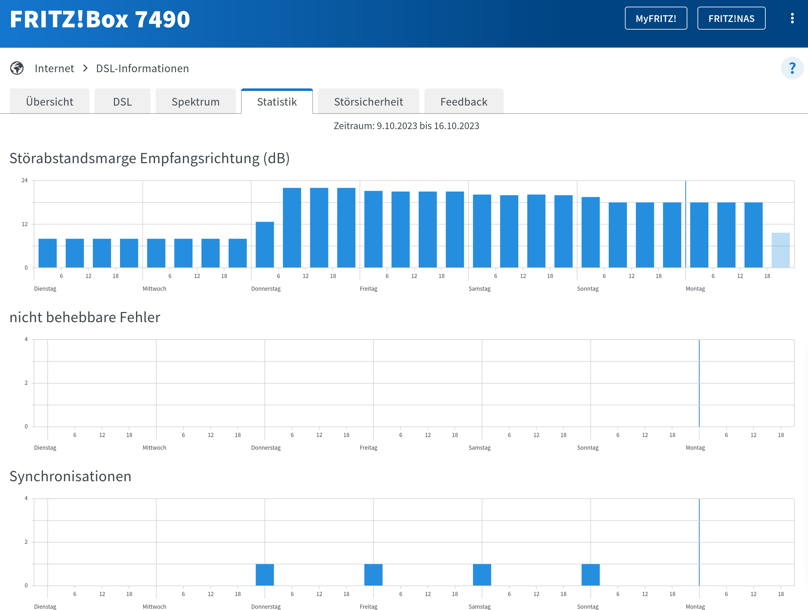Click the Sonntag synchronisation bar

pyautogui.click(x=590, y=575)
